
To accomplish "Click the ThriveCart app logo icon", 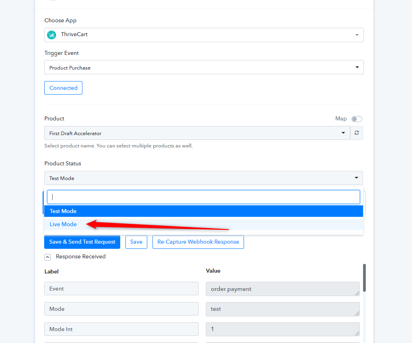I will (x=51, y=35).
